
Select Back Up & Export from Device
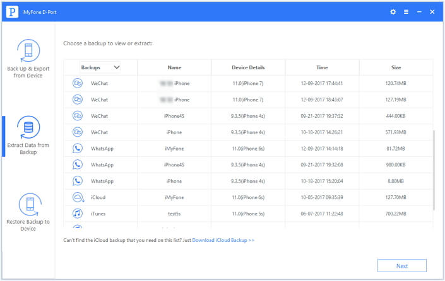28,59
